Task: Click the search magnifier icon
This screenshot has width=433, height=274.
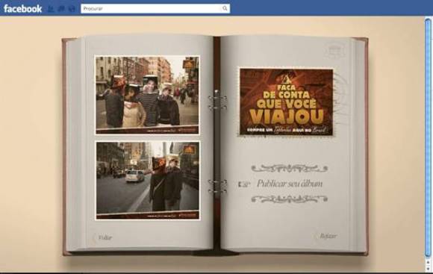Action: click(x=225, y=8)
